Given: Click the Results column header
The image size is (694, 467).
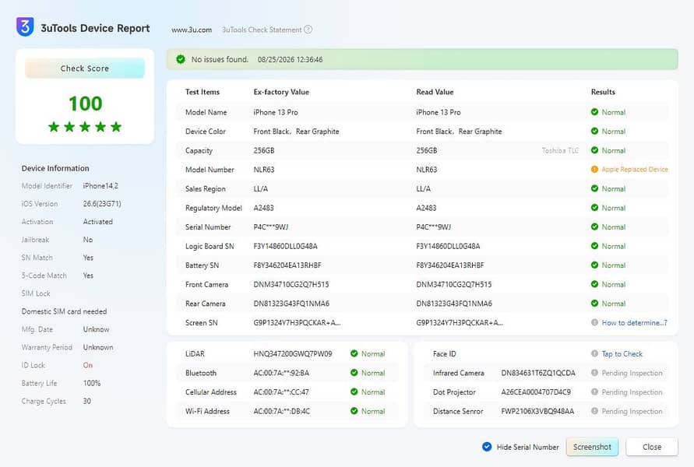Looking at the screenshot, I should [x=603, y=92].
